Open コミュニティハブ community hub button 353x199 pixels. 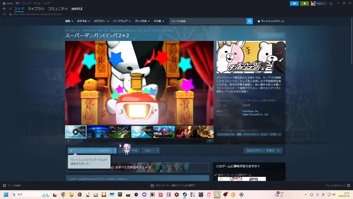tap(271, 35)
